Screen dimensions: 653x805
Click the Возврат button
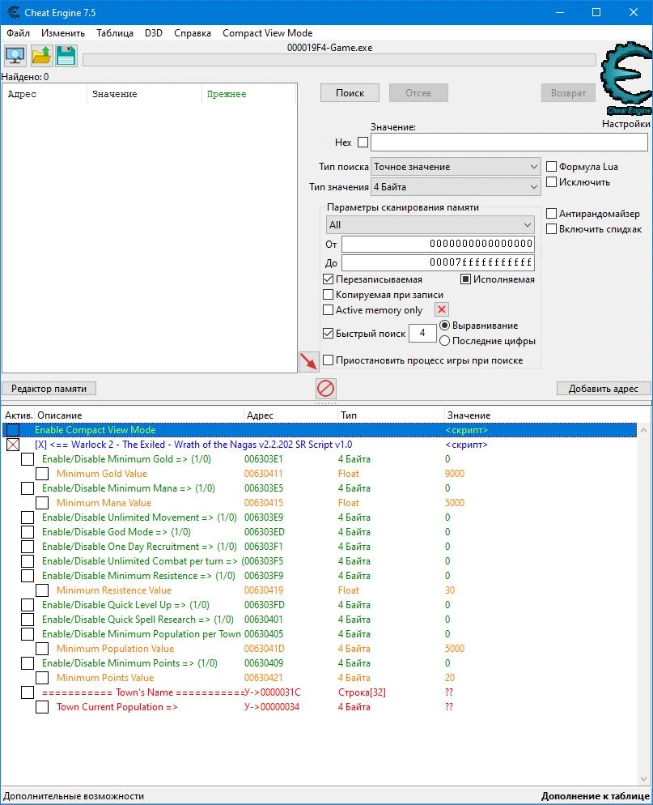[568, 93]
